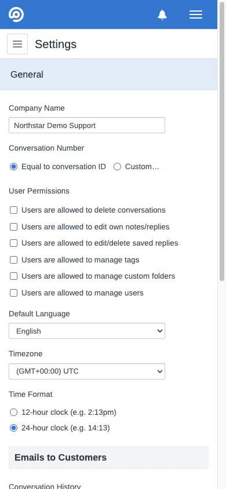Enable users to edit own notes/replies

pyautogui.click(x=13, y=227)
